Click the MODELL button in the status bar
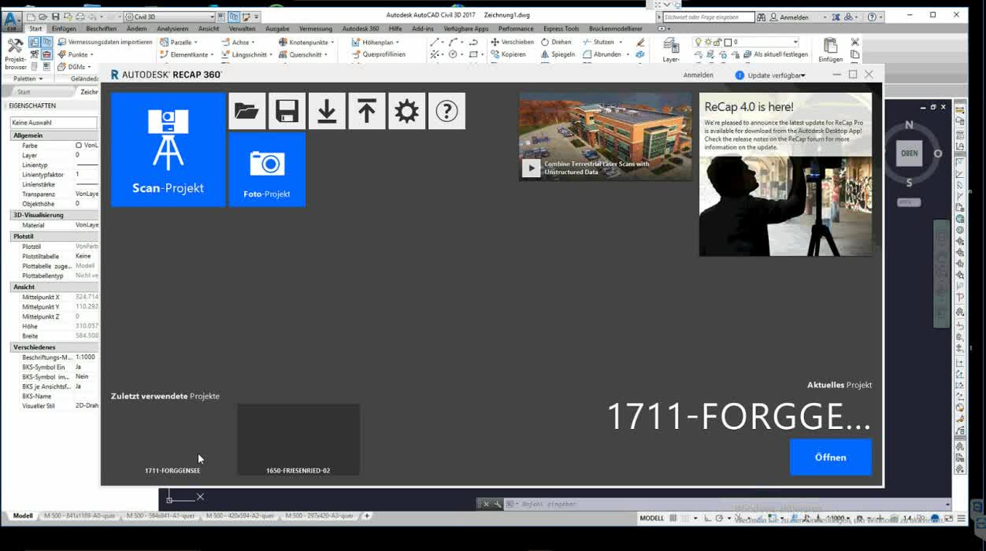This screenshot has width=986, height=551. point(652,519)
